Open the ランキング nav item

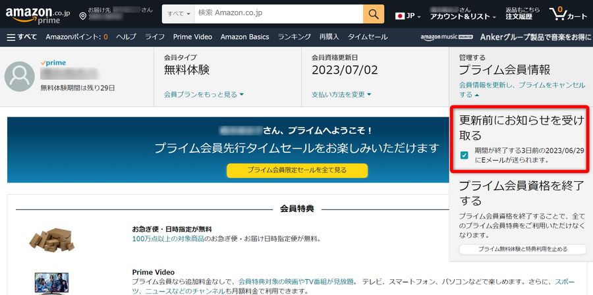coord(295,37)
